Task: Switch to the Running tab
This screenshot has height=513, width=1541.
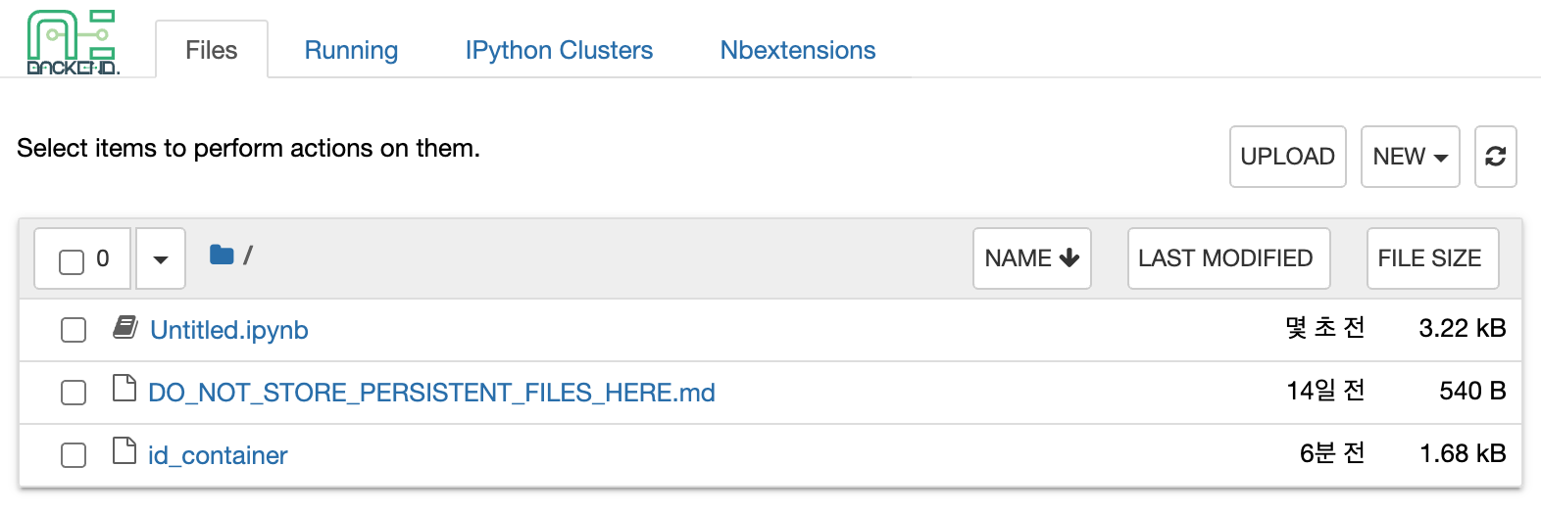Action: tap(351, 50)
